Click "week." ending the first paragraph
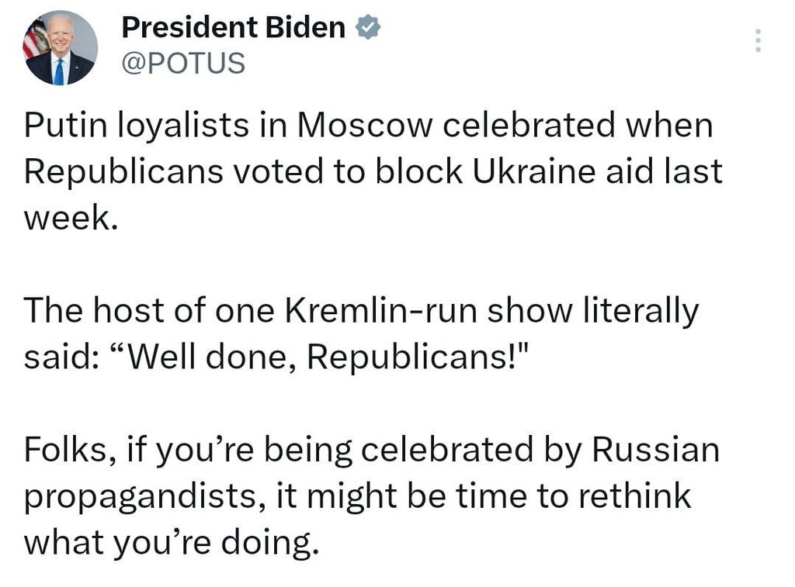 click(71, 218)
